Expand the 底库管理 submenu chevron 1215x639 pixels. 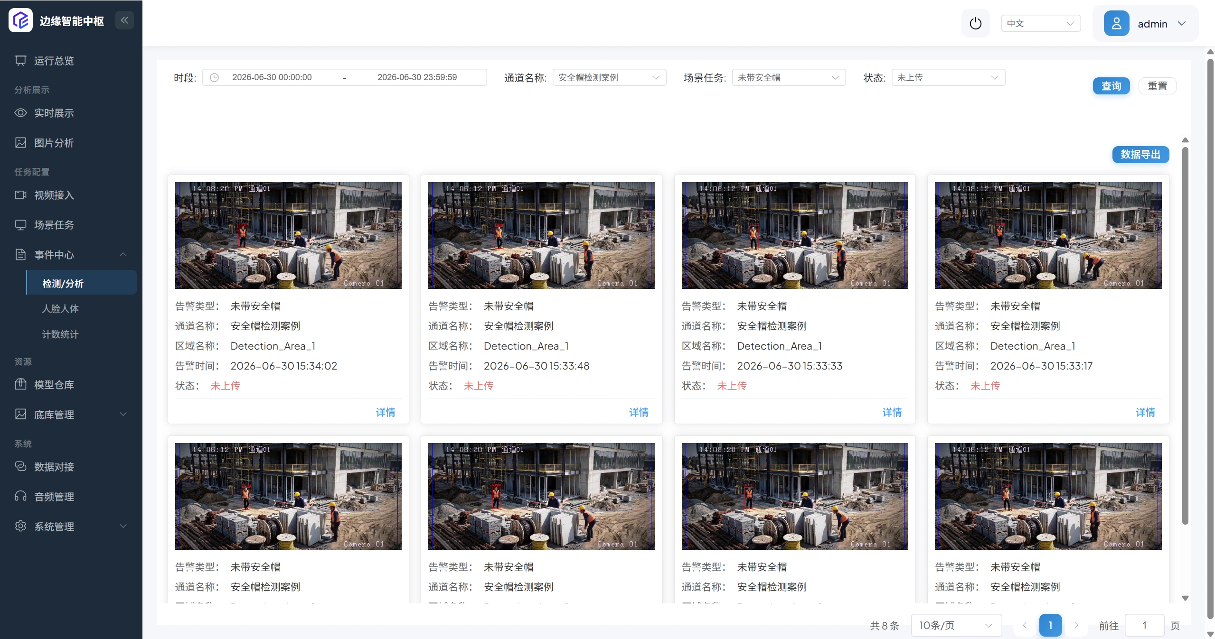coord(123,414)
